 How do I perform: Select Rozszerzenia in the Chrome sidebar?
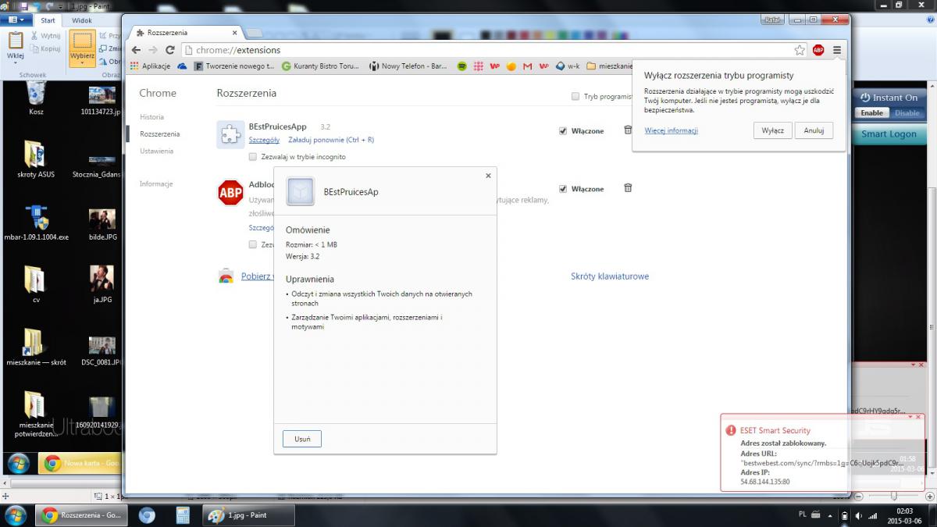[159, 134]
